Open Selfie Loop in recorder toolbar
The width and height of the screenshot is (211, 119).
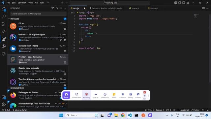tap(105, 96)
